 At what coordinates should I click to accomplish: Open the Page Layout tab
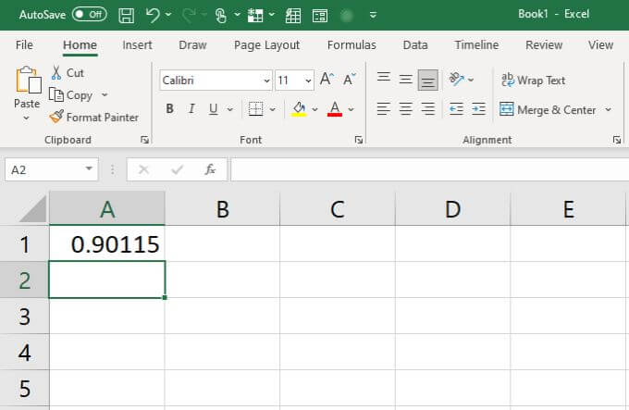(266, 45)
